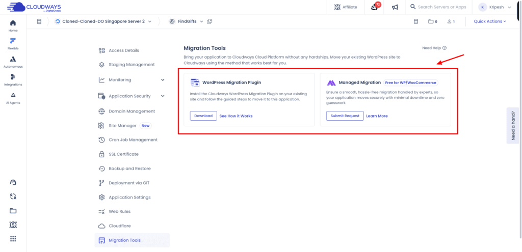Click the robot notifications icon with badge
Image resolution: width=522 pixels, height=252 pixels.
[x=375, y=7]
